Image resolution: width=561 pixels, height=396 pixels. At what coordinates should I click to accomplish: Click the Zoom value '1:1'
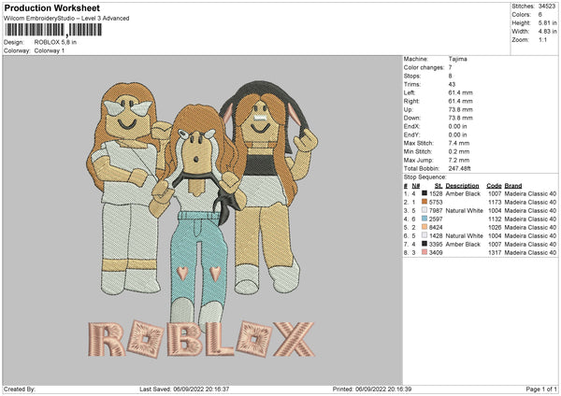(542, 39)
